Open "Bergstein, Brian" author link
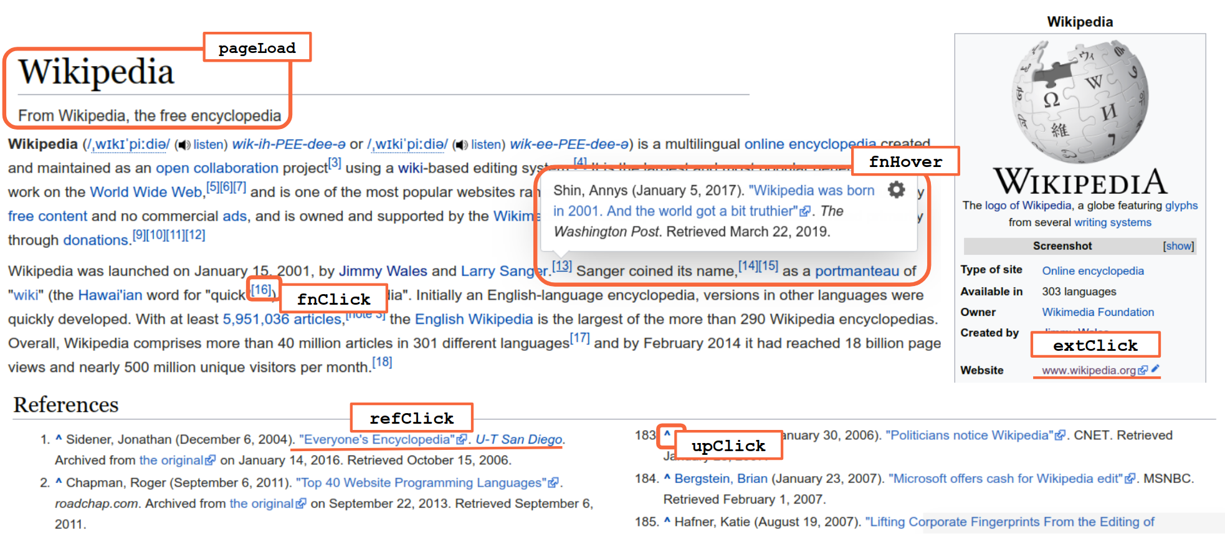Image resolution: width=1225 pixels, height=534 pixels. click(x=721, y=479)
